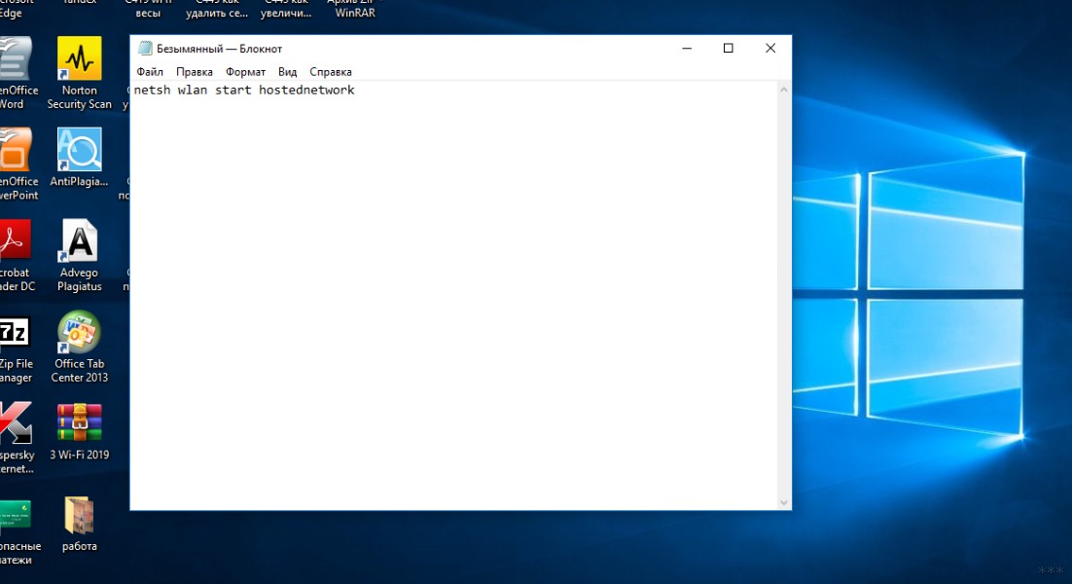Select the работа folder icon

click(x=79, y=516)
